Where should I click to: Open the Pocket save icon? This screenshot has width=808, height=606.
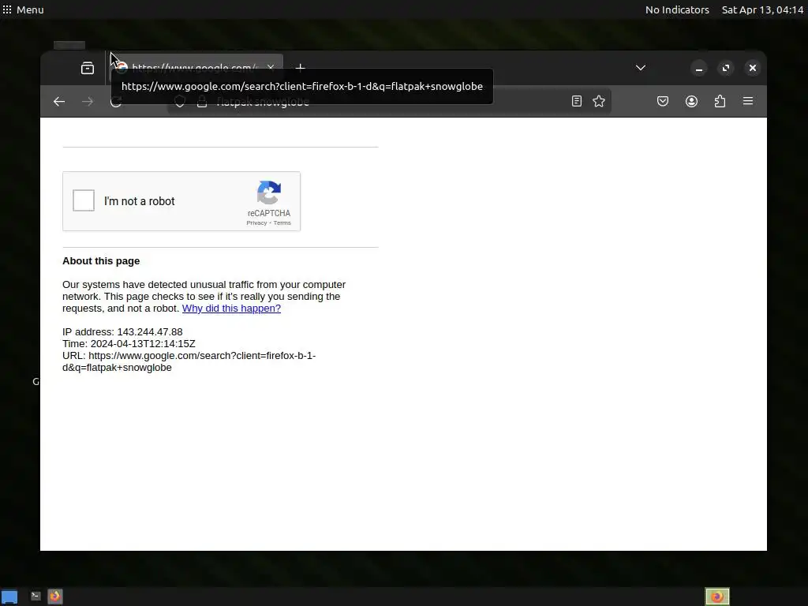[x=663, y=101]
